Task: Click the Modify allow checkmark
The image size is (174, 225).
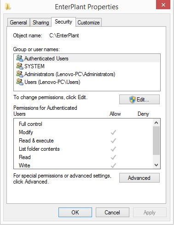Action: 113,132
